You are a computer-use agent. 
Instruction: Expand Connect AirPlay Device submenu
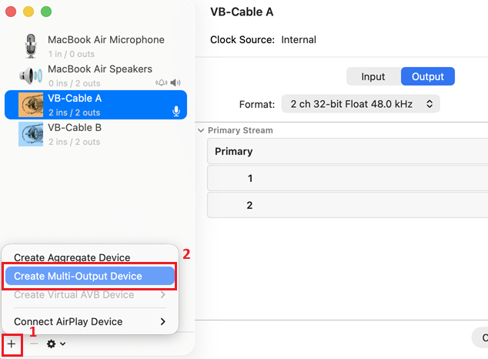[x=89, y=321]
